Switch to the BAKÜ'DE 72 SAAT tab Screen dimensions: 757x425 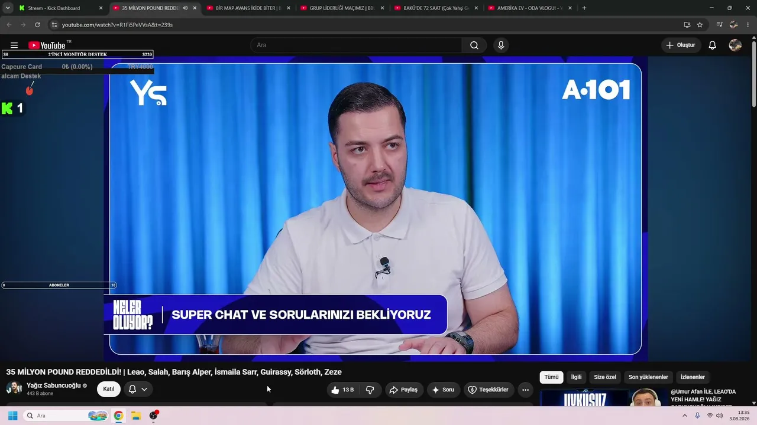tap(436, 8)
